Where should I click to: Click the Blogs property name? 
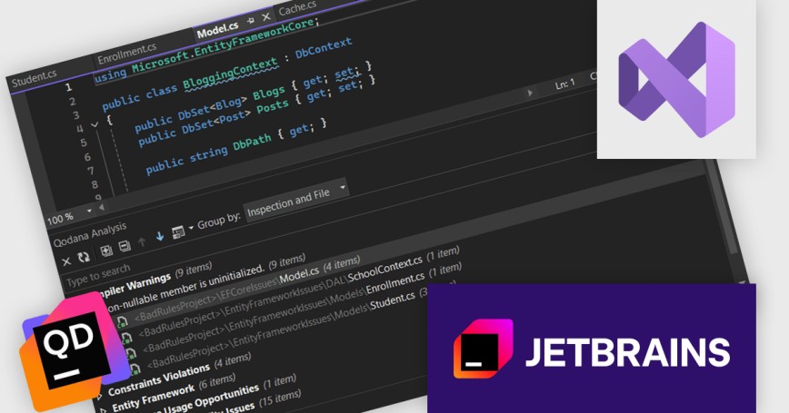[x=268, y=94]
